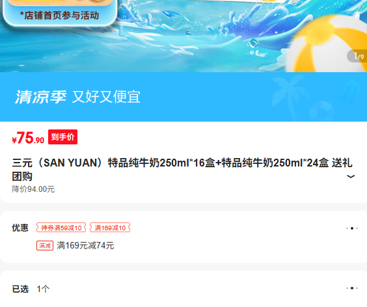
Task: Open more options dots in 已选 row
Action: pyautogui.click(x=352, y=288)
